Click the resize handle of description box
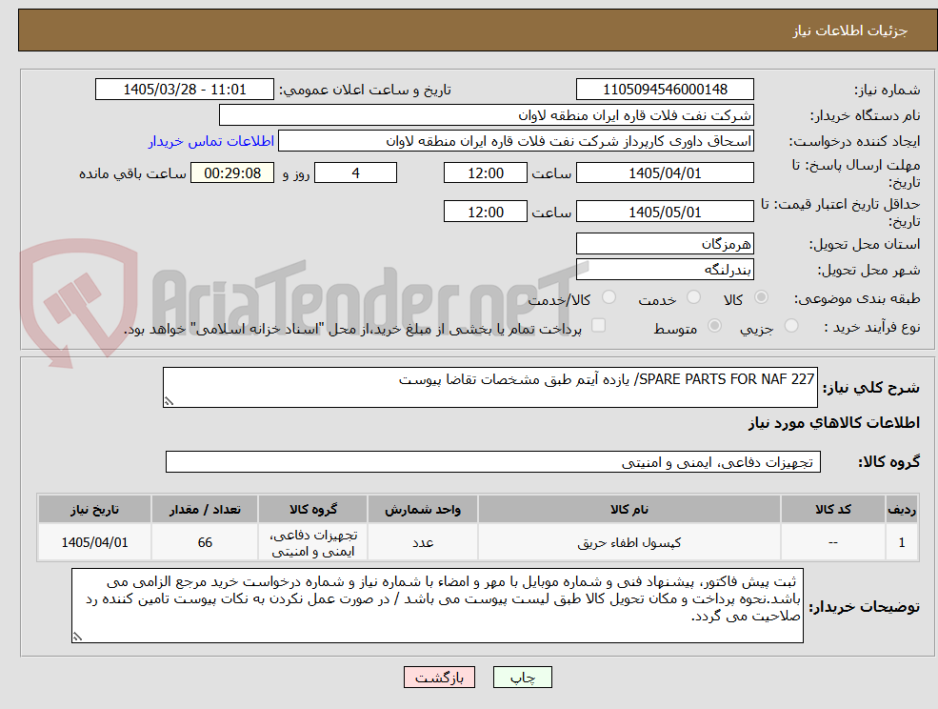This screenshot has width=938, height=709. [169, 402]
